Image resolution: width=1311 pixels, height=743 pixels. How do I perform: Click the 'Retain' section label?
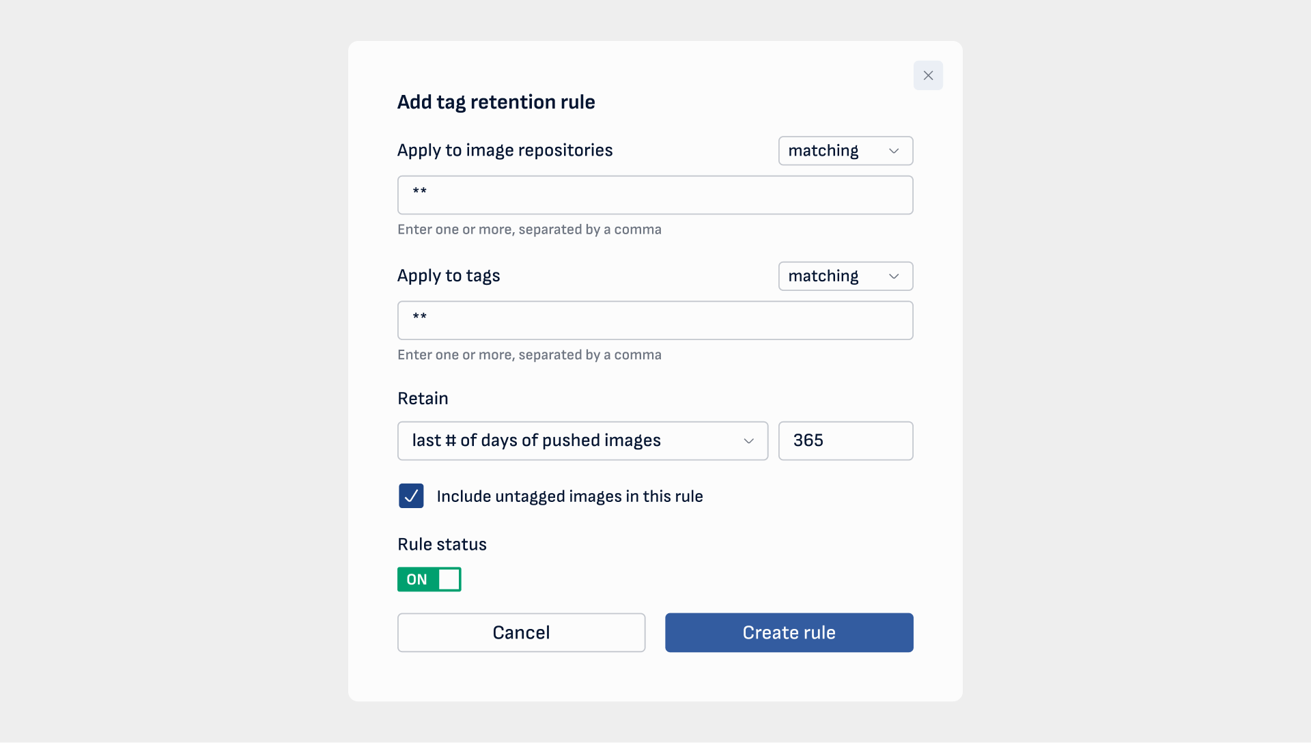point(423,399)
